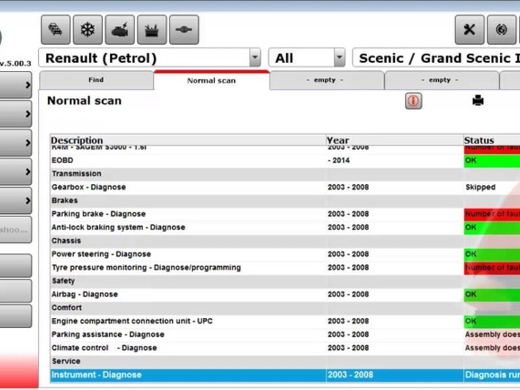Click the vehicles icon in the top toolbar
This screenshot has width=520, height=390.
click(x=55, y=30)
